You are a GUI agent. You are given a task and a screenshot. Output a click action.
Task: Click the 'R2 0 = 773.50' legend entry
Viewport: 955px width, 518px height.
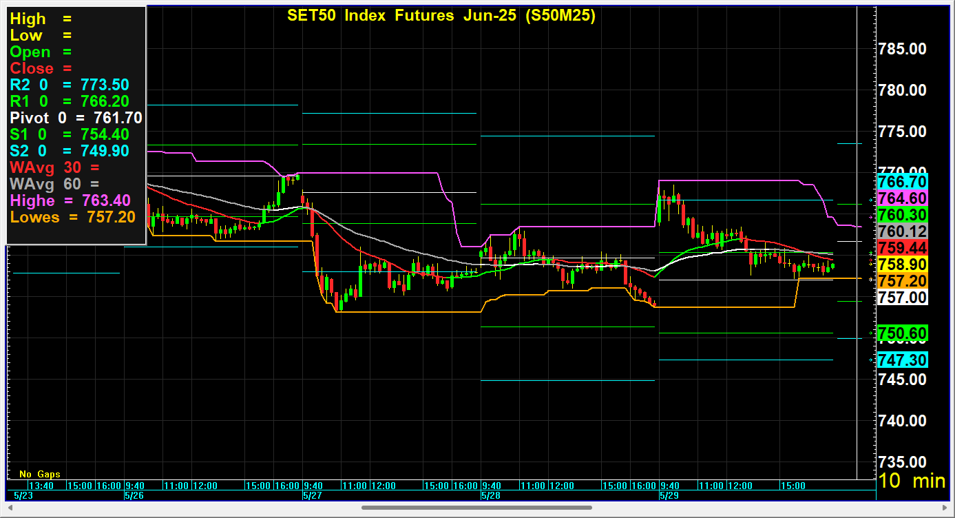click(70, 85)
